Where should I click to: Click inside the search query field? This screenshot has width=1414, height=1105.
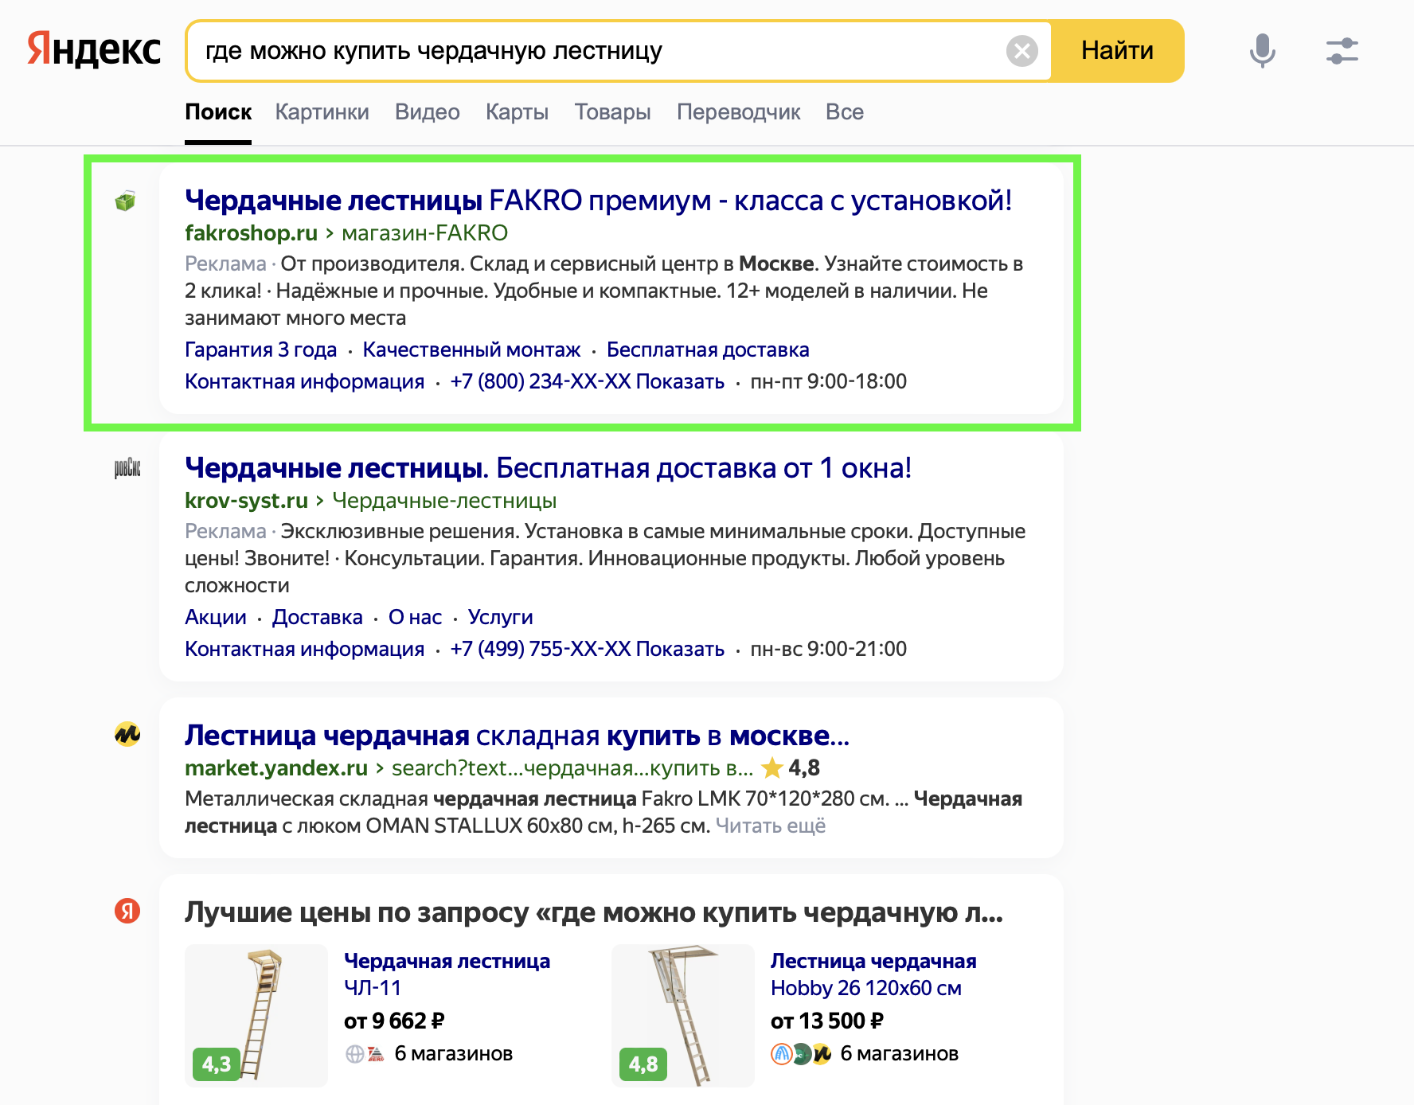(x=557, y=50)
